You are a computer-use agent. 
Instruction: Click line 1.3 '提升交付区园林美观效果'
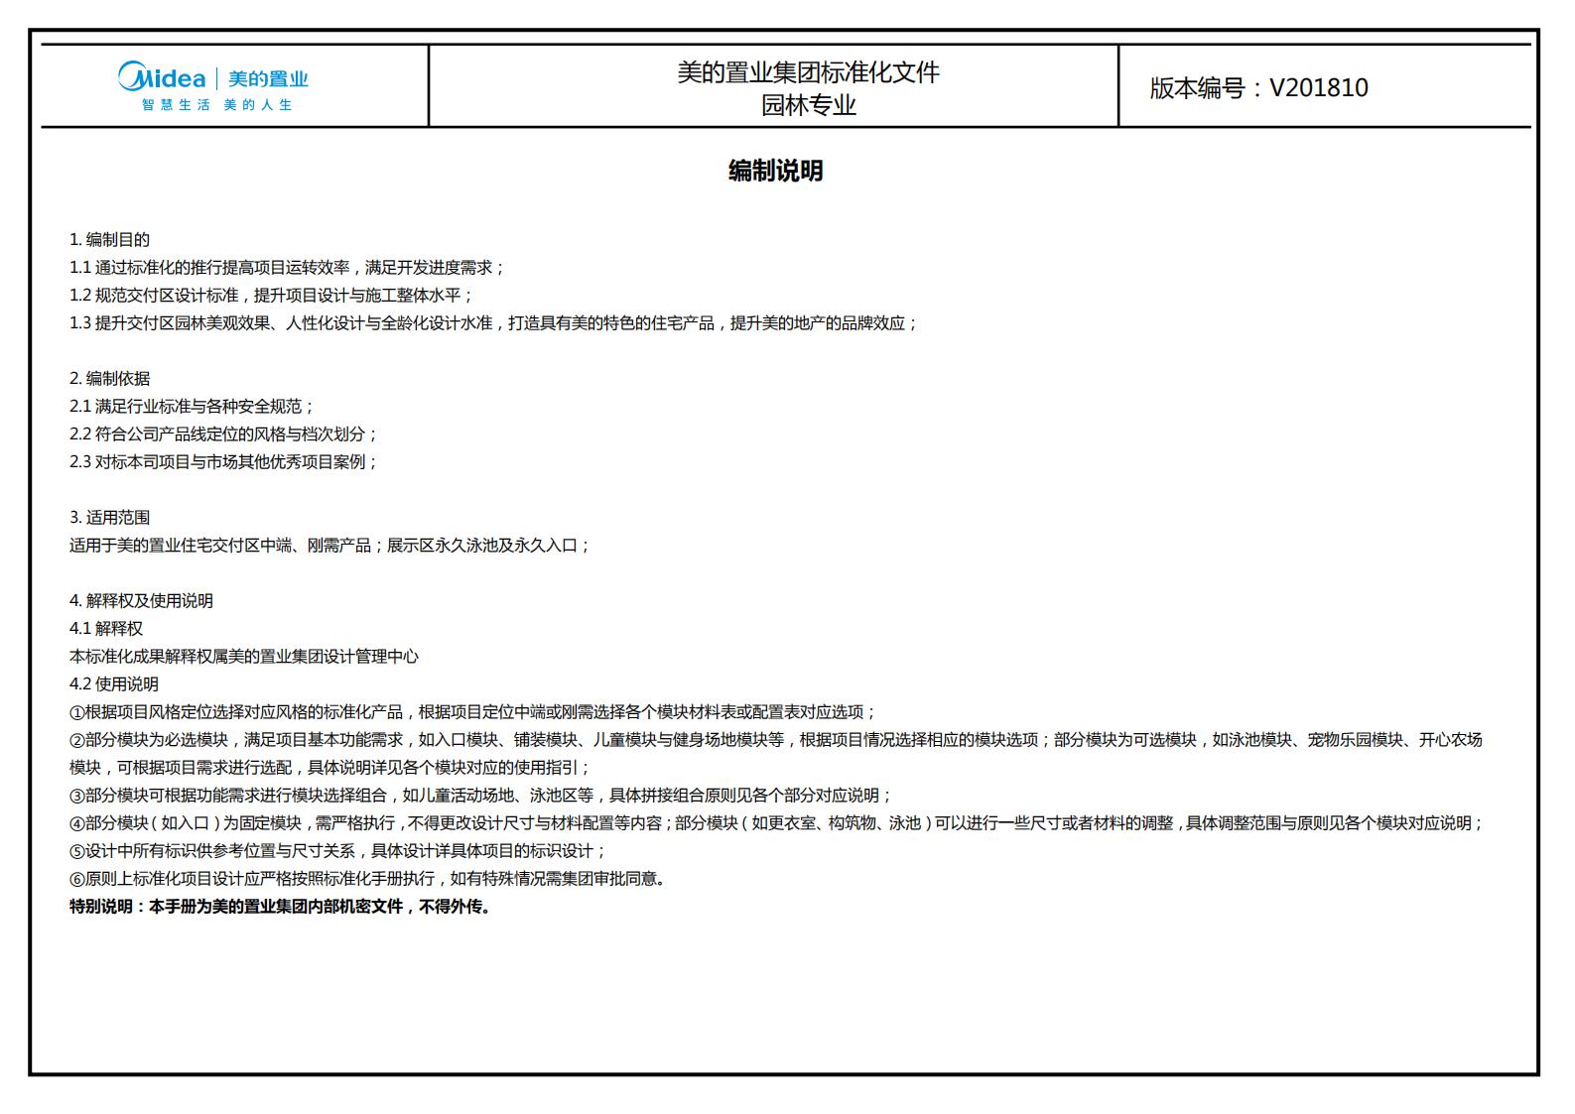pos(494,322)
